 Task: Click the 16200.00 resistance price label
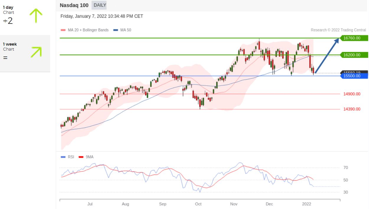354,55
